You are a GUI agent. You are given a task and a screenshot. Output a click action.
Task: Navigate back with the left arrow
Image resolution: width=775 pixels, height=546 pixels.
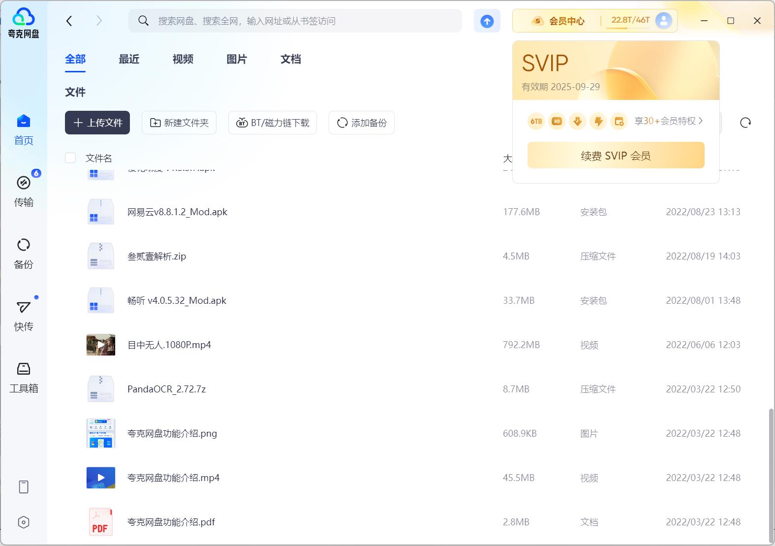[69, 21]
